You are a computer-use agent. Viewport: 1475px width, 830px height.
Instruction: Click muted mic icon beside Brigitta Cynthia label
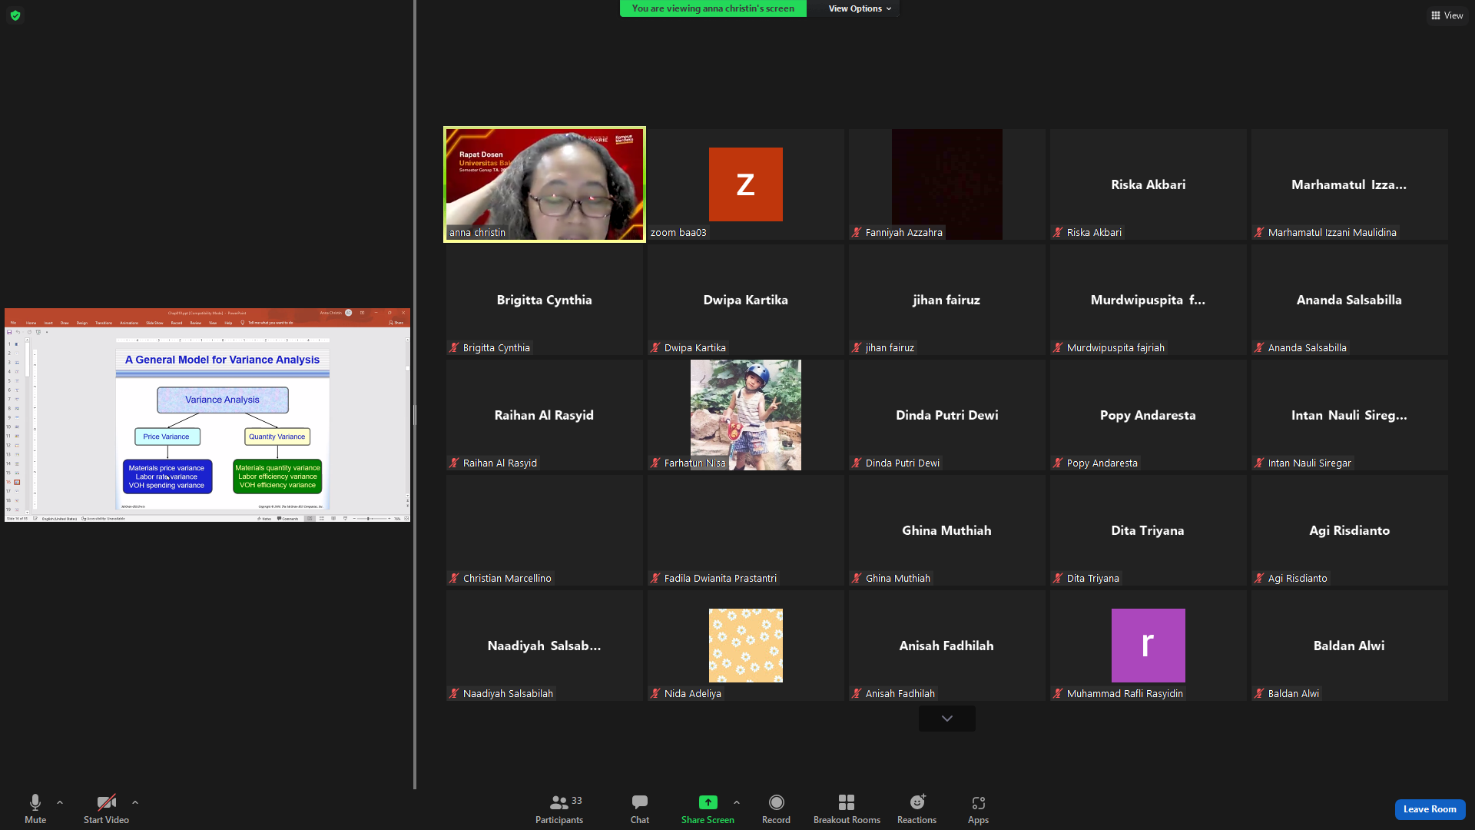[x=454, y=347]
